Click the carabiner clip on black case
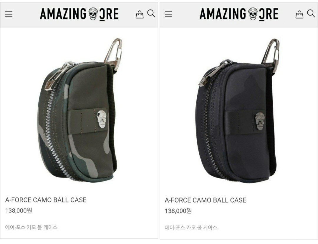The height and width of the screenshot is (244, 318). coord(271,55)
